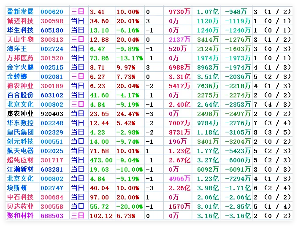298x226 pixels.
Task: Click the price 34.60
Action: click(x=99, y=21)
